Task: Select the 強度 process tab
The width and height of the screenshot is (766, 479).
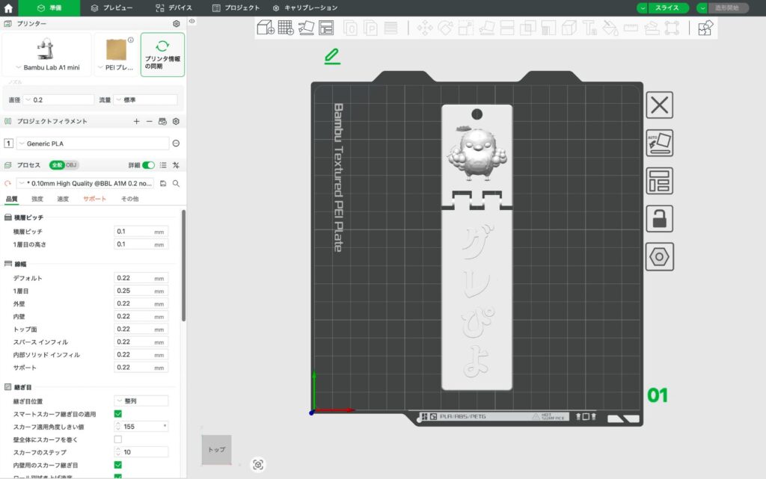Action: [x=37, y=199]
